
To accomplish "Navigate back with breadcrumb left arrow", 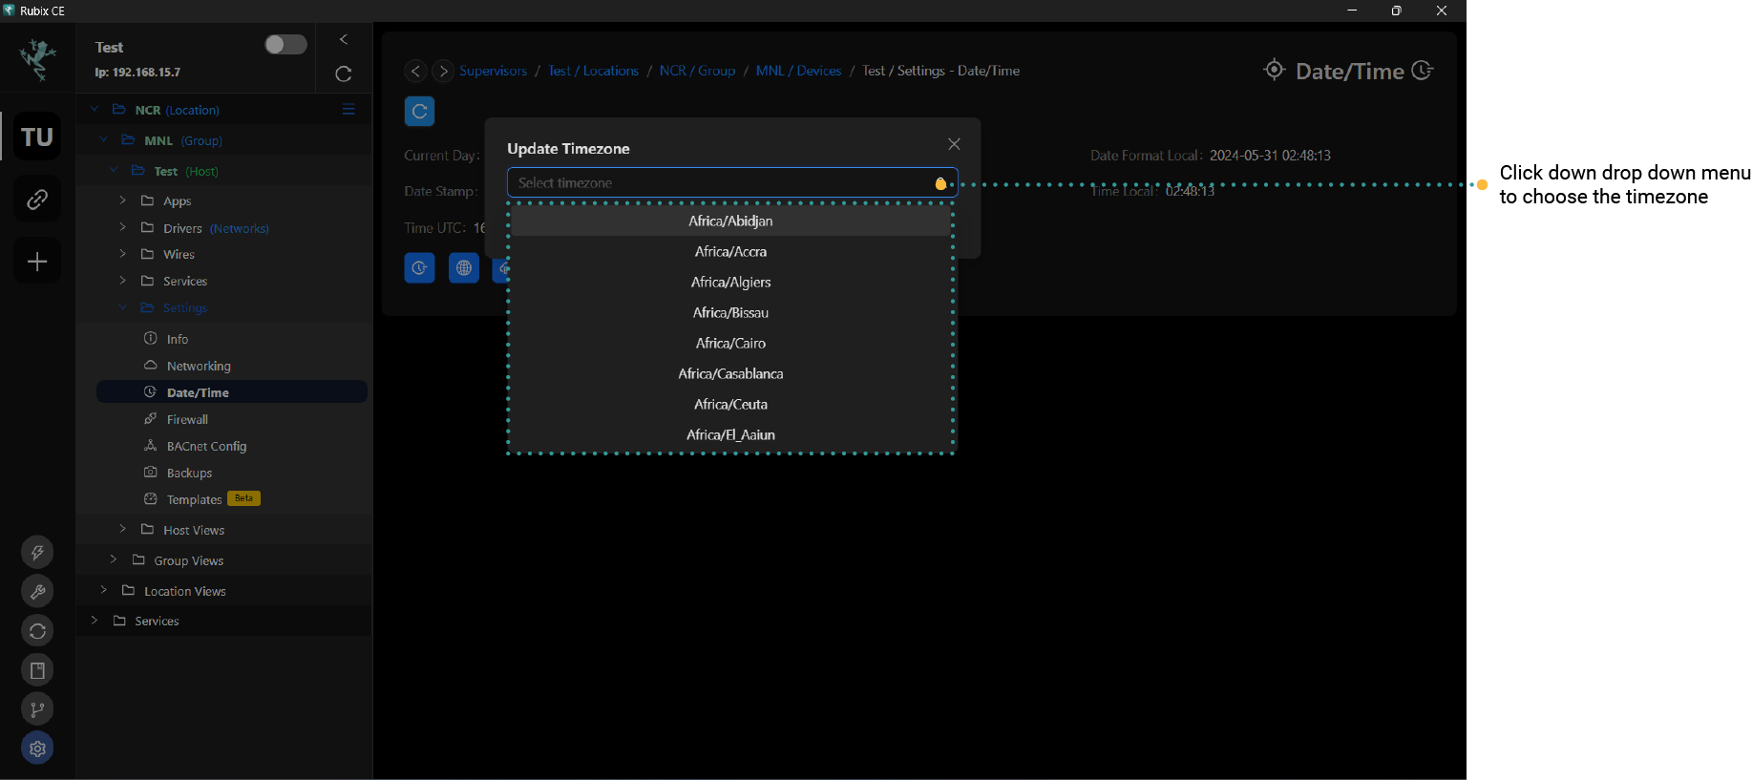I will pos(415,71).
